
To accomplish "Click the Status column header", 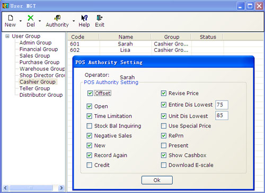I will (208, 37).
